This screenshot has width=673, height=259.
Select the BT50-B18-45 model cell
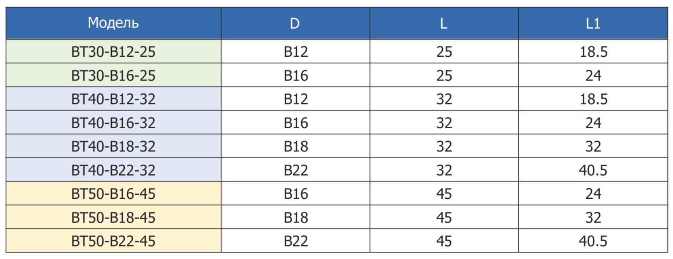113,218
